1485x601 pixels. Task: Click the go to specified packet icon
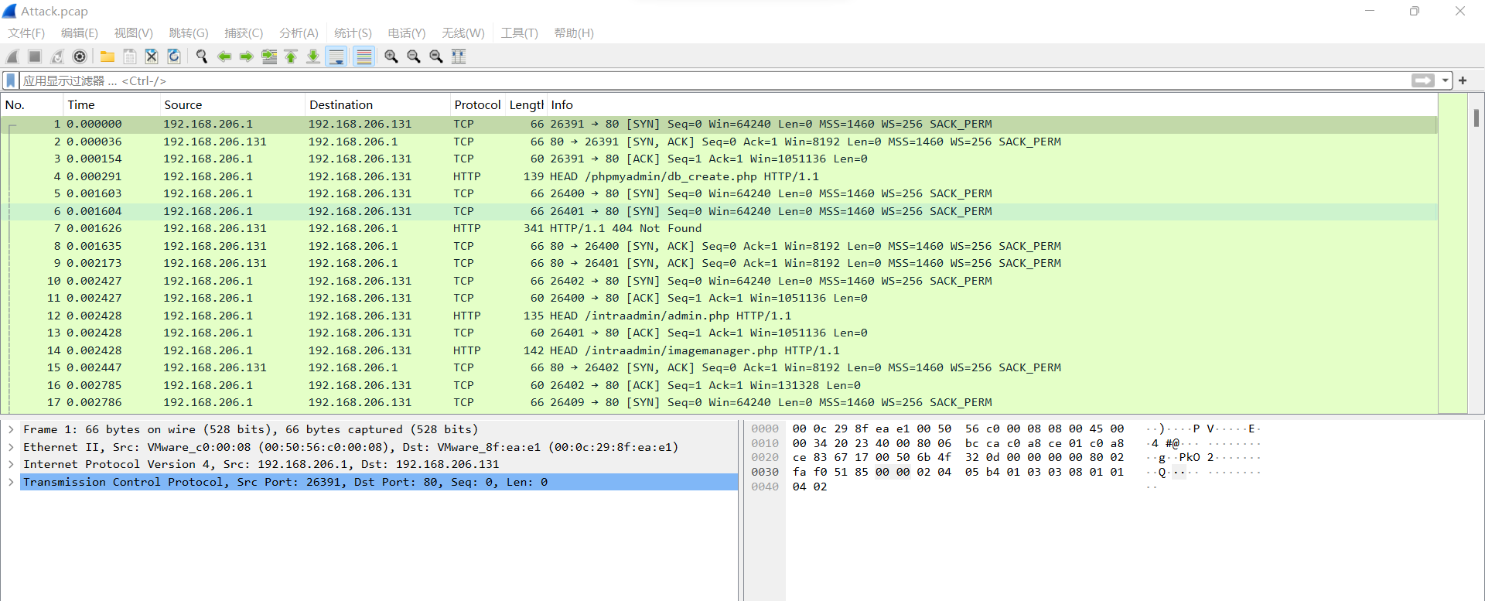point(269,56)
